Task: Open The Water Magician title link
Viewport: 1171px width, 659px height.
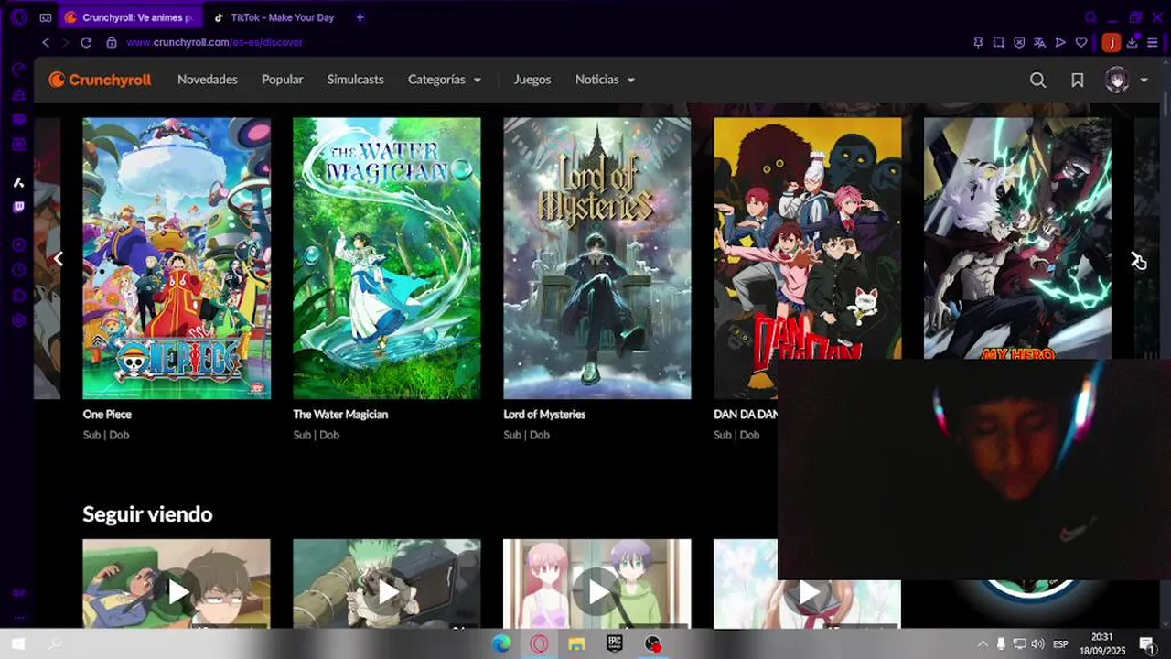Action: pyautogui.click(x=340, y=415)
